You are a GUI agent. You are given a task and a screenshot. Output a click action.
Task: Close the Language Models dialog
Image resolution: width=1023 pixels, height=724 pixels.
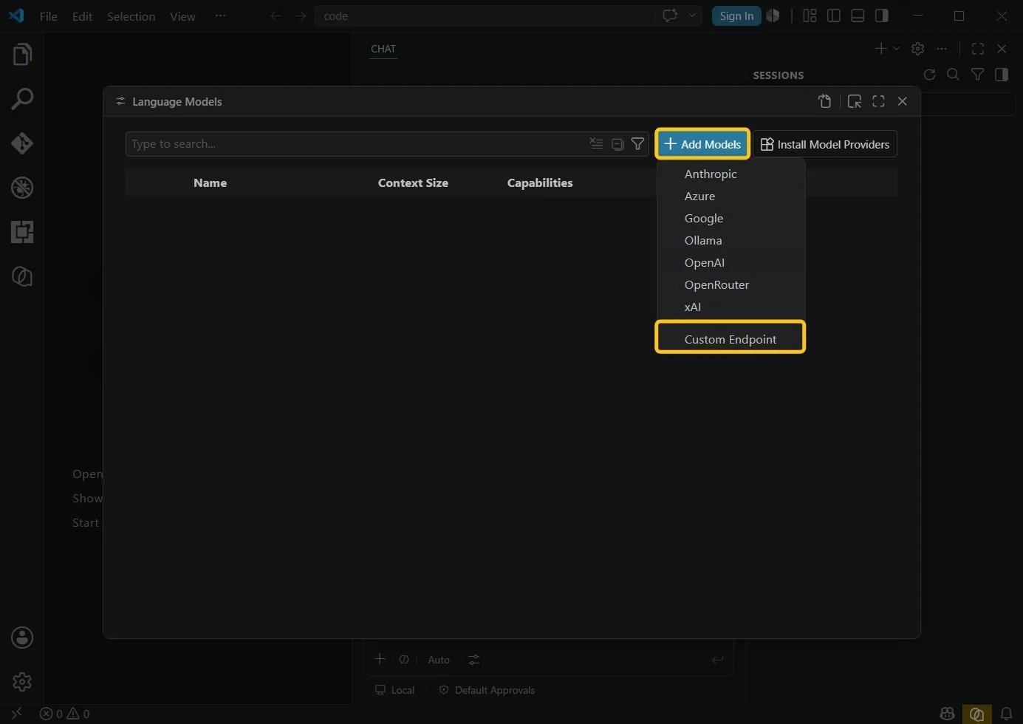[x=902, y=101]
